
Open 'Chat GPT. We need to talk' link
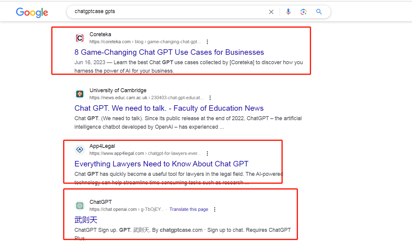pos(169,108)
